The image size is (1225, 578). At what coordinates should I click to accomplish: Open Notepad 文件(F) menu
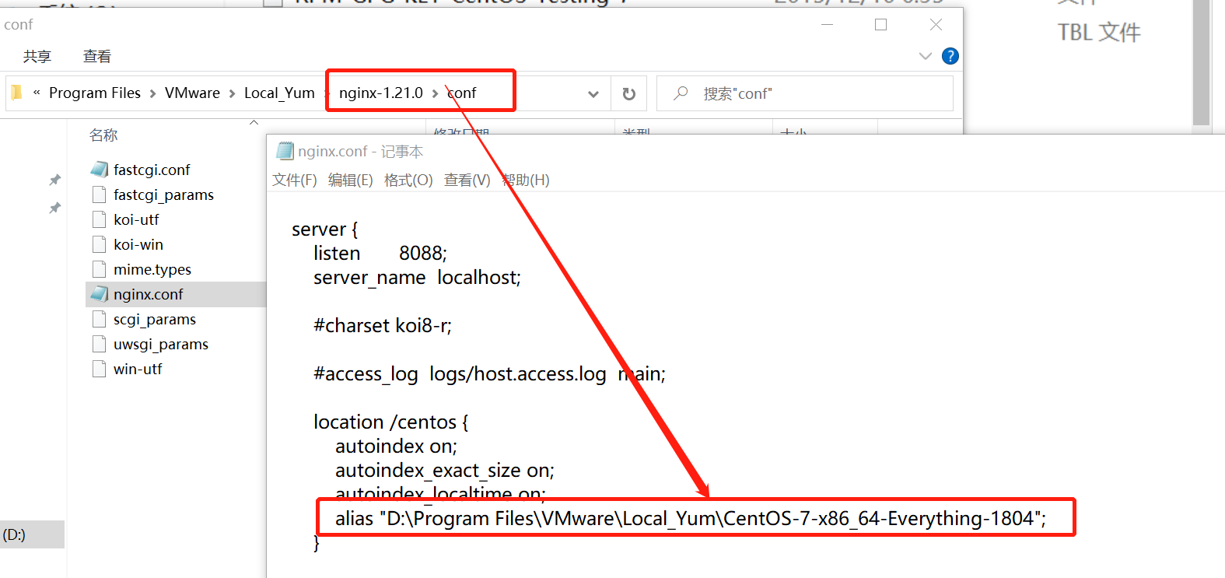[x=295, y=180]
